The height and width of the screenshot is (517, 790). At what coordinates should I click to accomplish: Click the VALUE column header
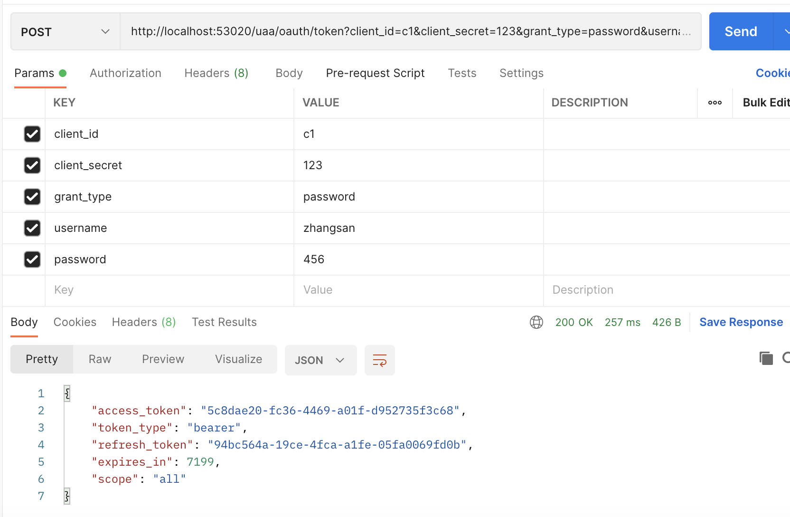pyautogui.click(x=321, y=103)
